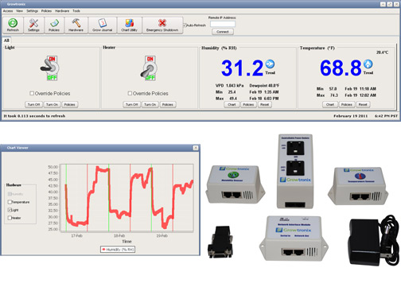Open the View menu

(x=19, y=11)
